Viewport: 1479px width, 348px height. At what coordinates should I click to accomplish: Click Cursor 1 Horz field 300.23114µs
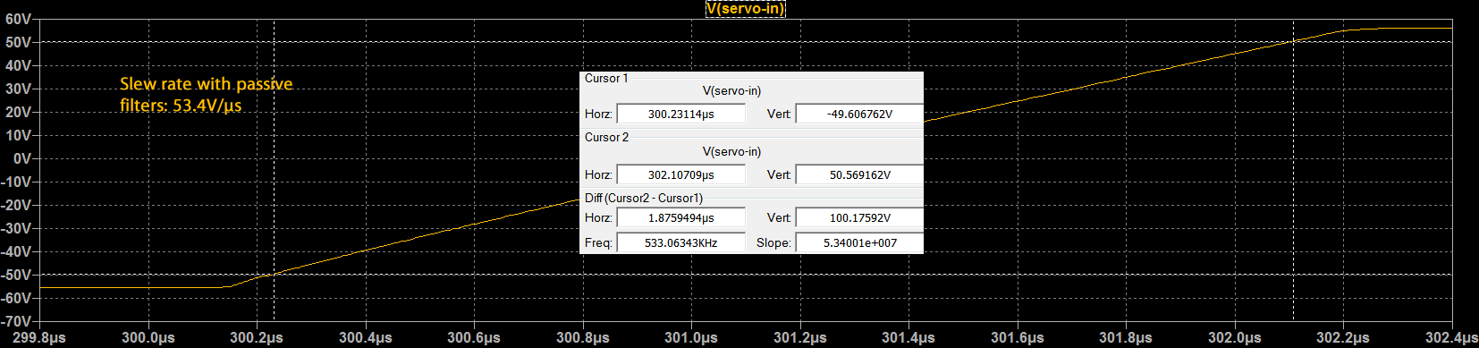tap(681, 114)
